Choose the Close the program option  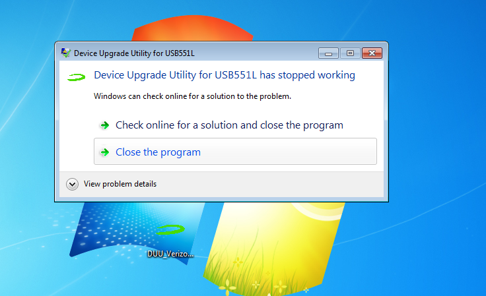235,151
